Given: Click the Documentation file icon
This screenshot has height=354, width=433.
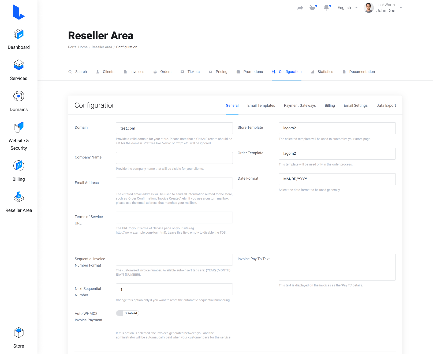Looking at the screenshot, I should [344, 72].
